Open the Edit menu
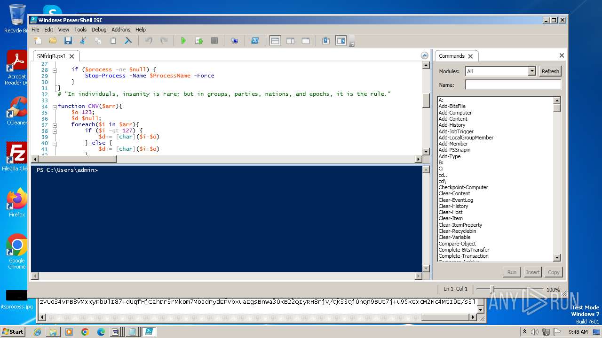602x338 pixels. click(x=49, y=30)
